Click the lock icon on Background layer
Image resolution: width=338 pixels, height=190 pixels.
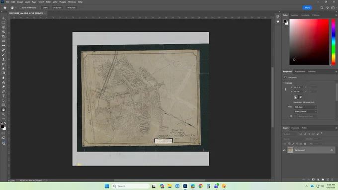click(332, 150)
